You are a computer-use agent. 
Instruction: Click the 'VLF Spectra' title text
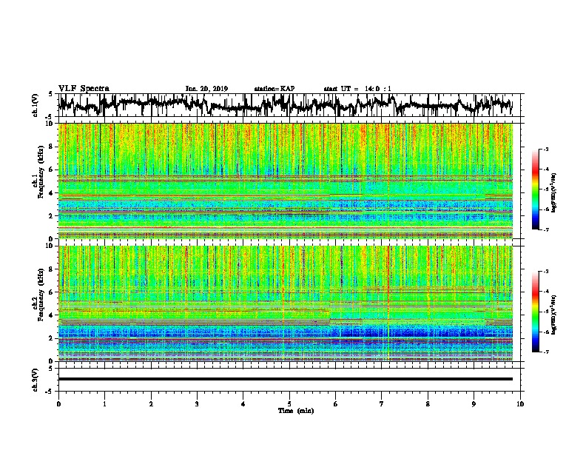point(84,89)
